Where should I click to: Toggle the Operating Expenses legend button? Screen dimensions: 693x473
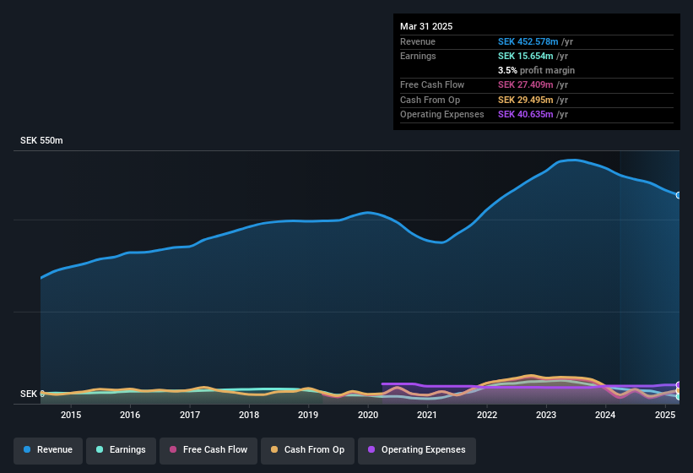click(417, 450)
